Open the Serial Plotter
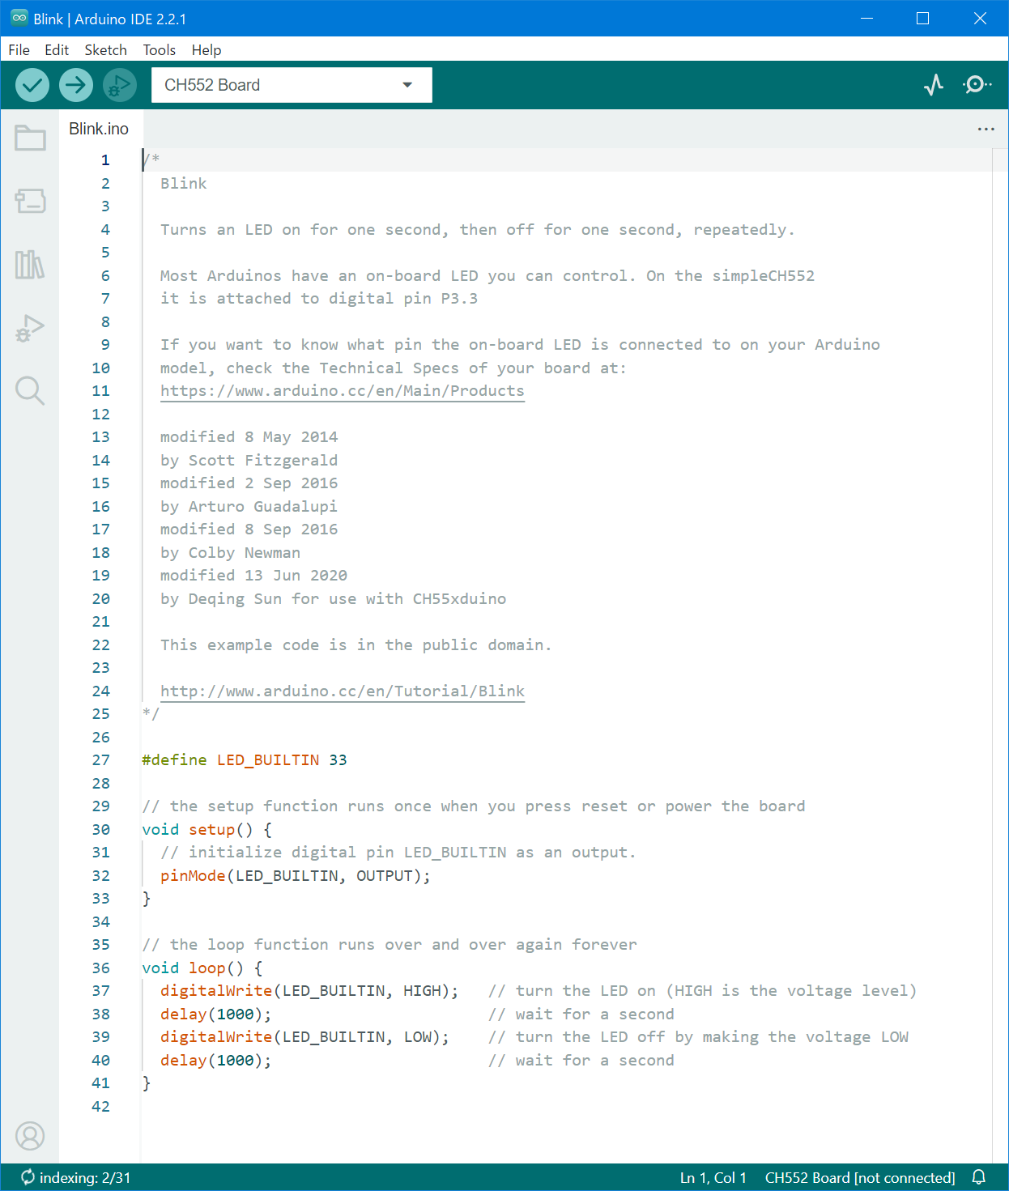Screen dimensions: 1009x1191 pos(934,85)
